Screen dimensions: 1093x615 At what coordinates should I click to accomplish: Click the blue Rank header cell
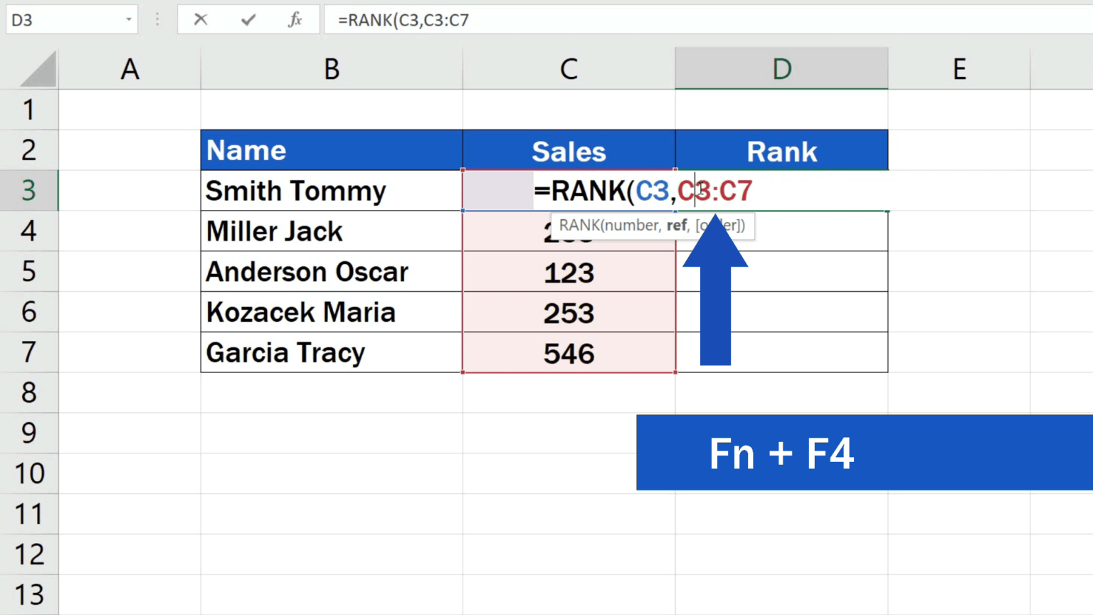(x=781, y=150)
